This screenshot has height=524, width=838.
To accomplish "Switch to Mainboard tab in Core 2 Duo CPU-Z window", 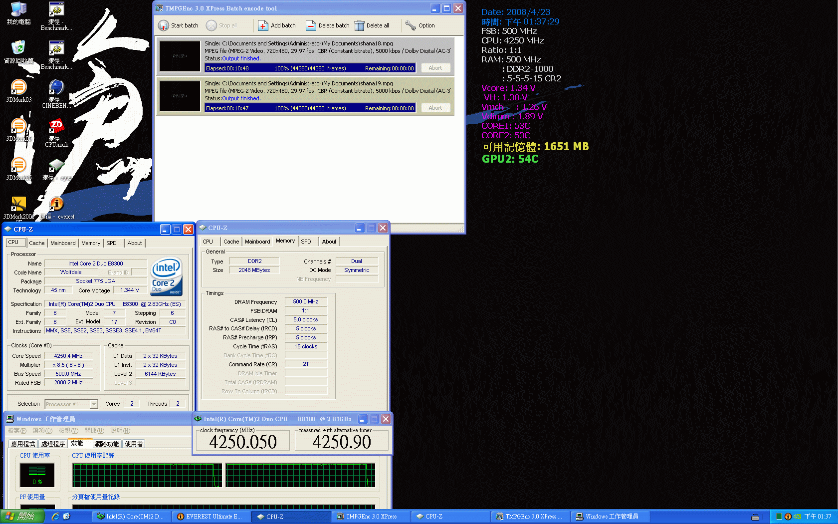I will (x=63, y=243).
